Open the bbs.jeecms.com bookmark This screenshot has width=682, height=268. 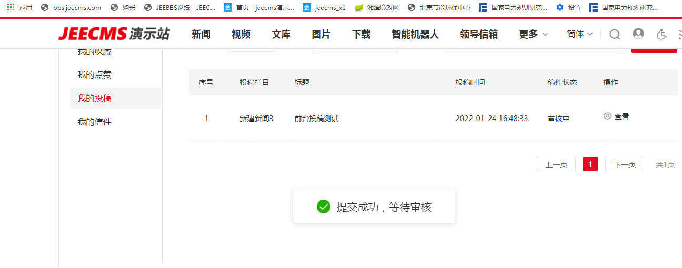click(x=71, y=7)
